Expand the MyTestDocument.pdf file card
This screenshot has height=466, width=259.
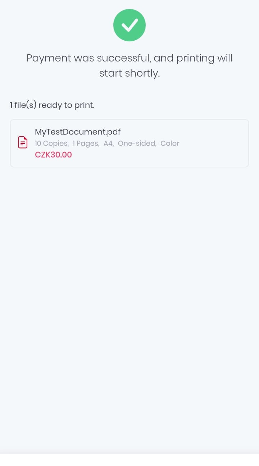[x=129, y=143]
